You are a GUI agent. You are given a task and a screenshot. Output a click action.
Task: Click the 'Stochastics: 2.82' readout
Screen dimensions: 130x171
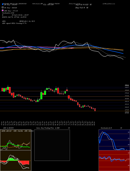coord(8,13)
